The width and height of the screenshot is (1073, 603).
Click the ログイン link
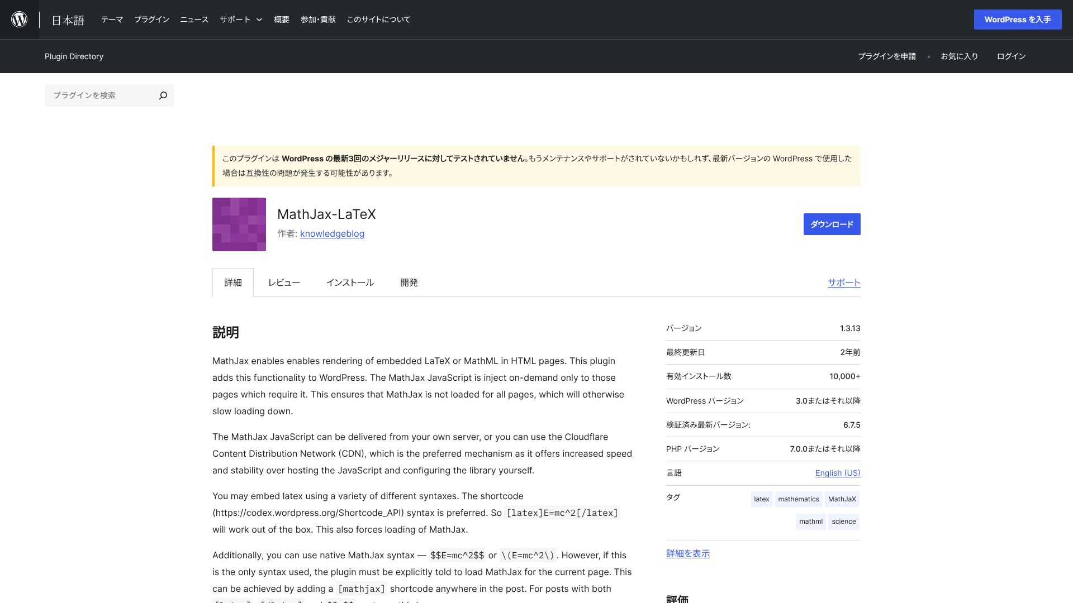tap(1011, 56)
